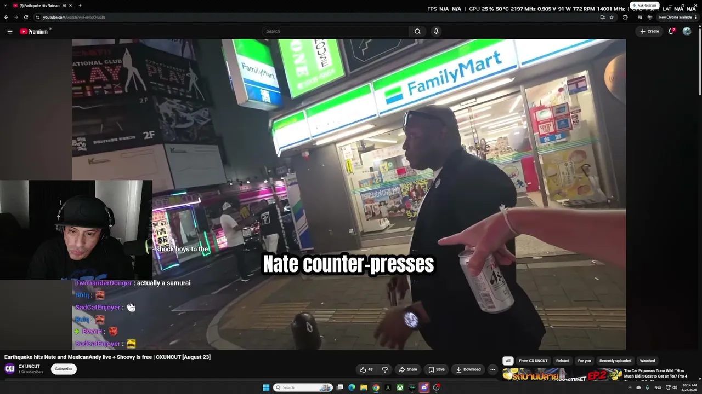
Task: Show hidden system tray icons
Action: [629, 387]
